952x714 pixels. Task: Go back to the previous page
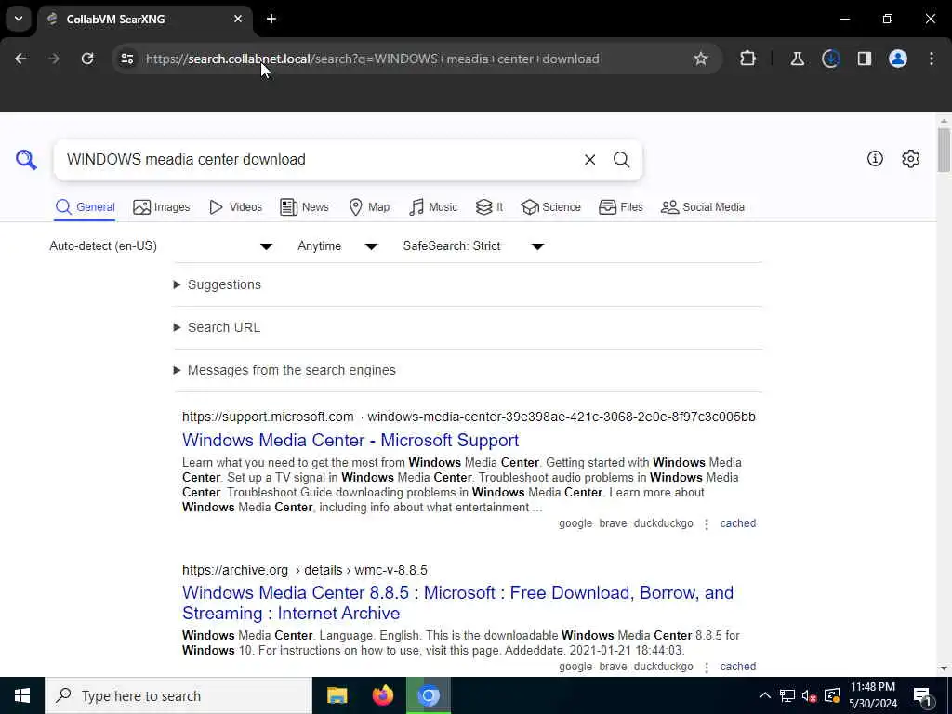pyautogui.click(x=20, y=59)
